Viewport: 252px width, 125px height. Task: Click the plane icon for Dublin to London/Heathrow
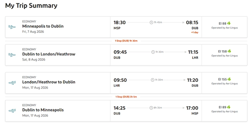(12, 55)
